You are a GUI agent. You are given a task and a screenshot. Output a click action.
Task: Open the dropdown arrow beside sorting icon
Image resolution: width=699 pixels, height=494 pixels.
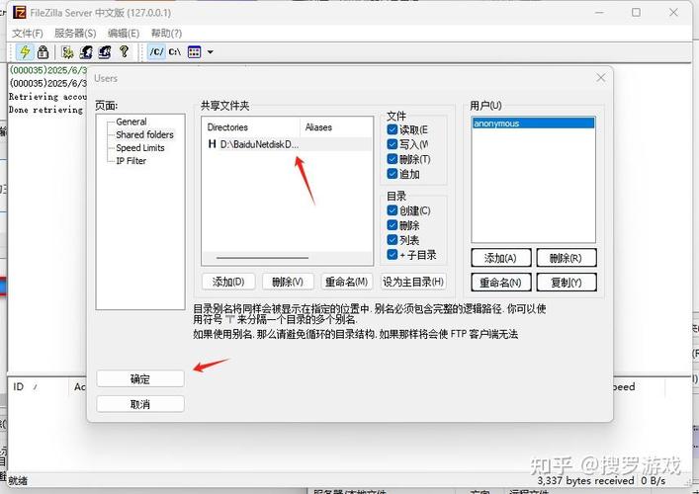point(210,52)
